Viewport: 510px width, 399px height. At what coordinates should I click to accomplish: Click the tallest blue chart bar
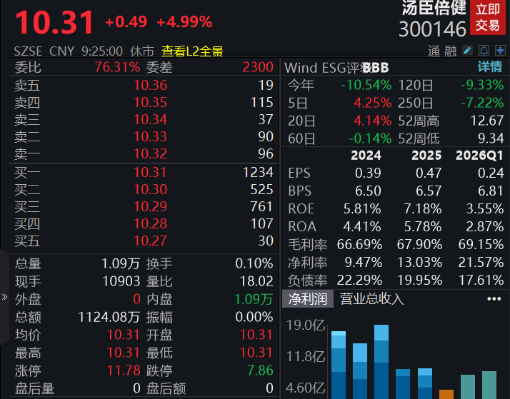pos(381,362)
